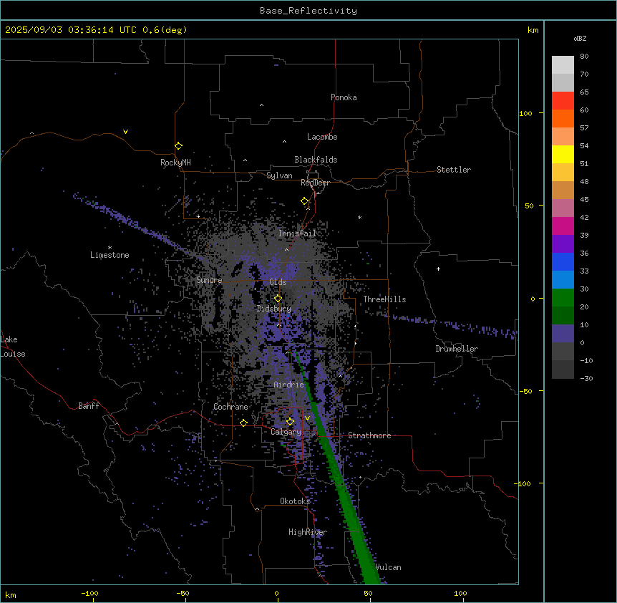Click the white plus marker northwest of Drumheller
Viewport: 617px width, 603px height.
pos(438,269)
